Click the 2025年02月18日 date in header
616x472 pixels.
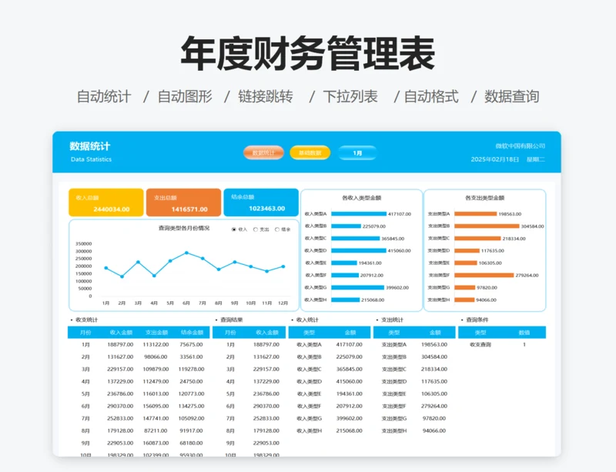click(x=495, y=159)
